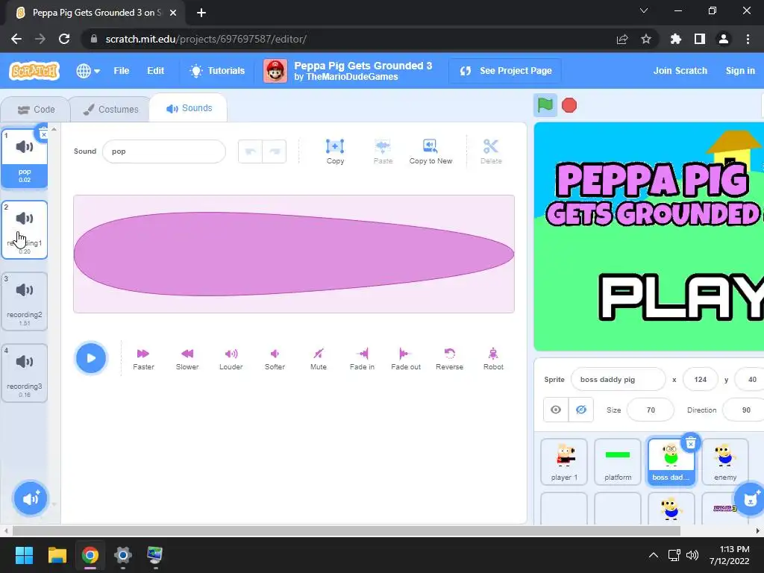Apply the Faster effect
764x573 pixels.
[x=143, y=359]
